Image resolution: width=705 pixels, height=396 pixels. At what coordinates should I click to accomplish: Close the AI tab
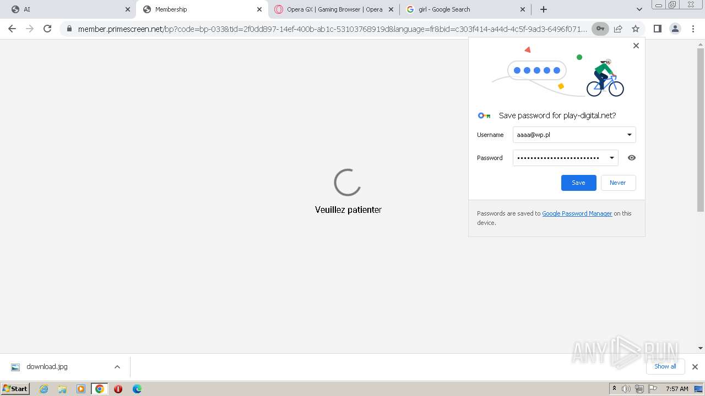click(x=128, y=9)
